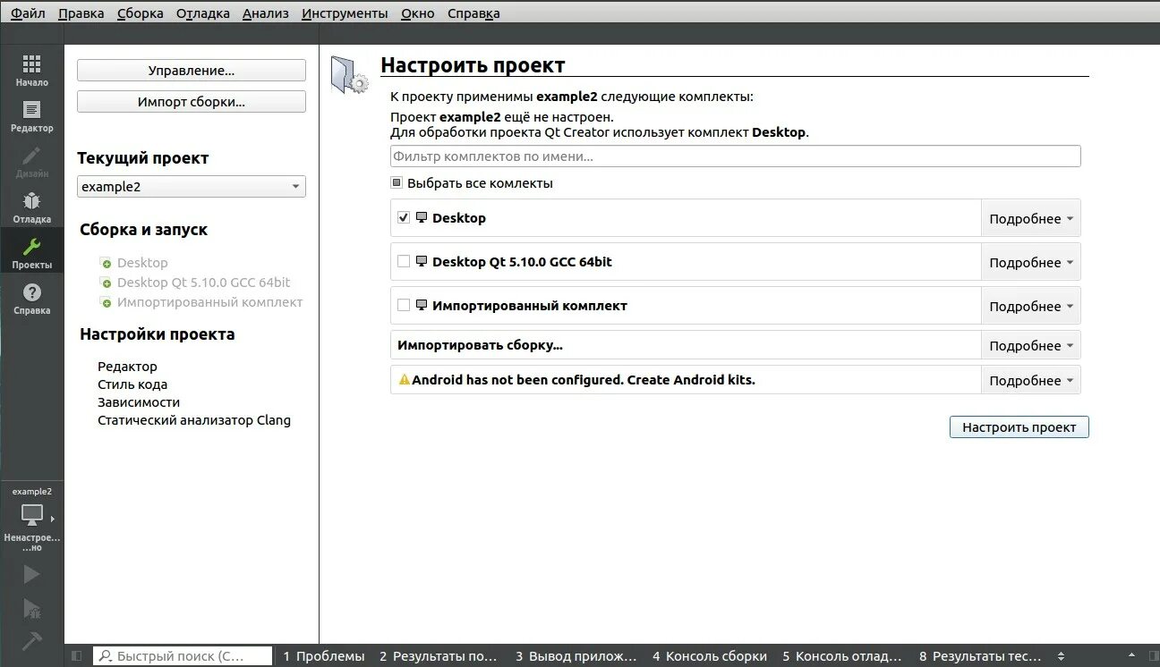Build project with hammer icon
This screenshot has width=1160, height=667.
coord(31,641)
